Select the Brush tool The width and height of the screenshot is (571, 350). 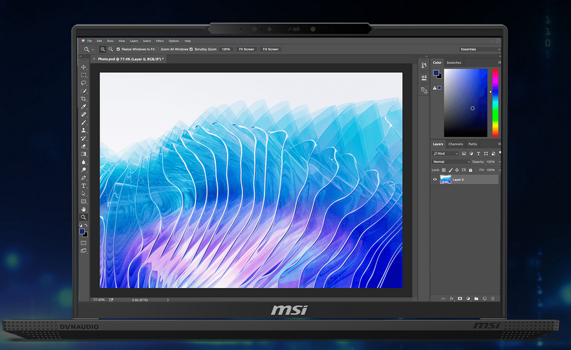click(83, 122)
